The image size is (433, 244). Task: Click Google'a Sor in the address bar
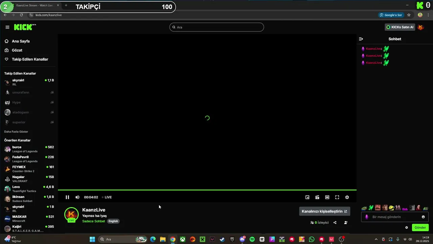point(391,15)
